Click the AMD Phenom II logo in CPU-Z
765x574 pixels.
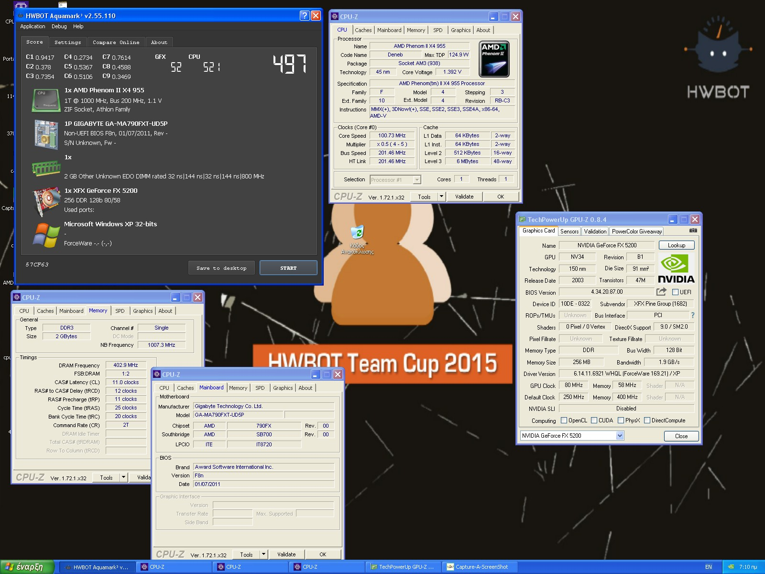pyautogui.click(x=494, y=59)
